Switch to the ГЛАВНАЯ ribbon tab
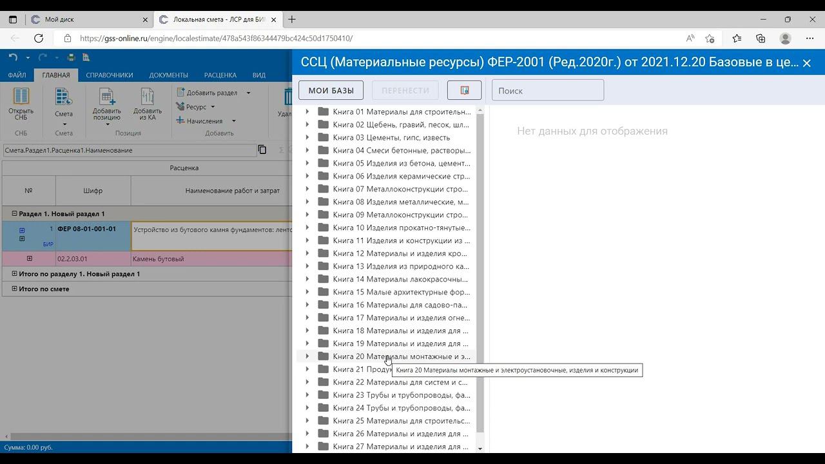The height and width of the screenshot is (464, 825). [x=56, y=75]
